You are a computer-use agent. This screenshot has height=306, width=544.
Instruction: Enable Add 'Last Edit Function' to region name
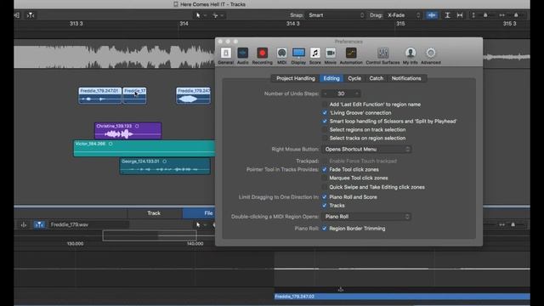(x=325, y=105)
